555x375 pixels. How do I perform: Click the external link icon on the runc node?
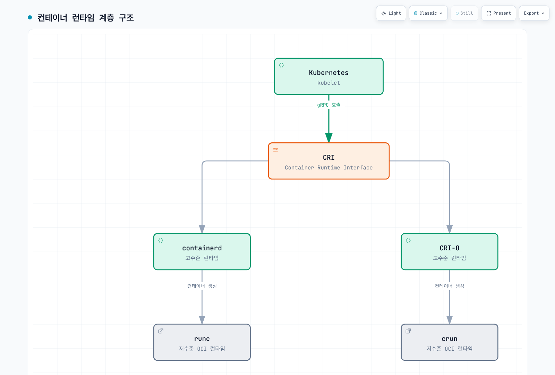(x=161, y=331)
